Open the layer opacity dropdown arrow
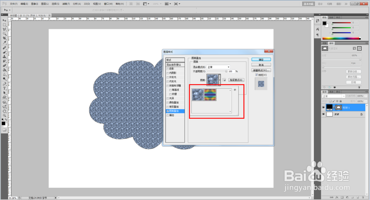The height and width of the screenshot is (200, 370). pyautogui.click(x=366, y=96)
